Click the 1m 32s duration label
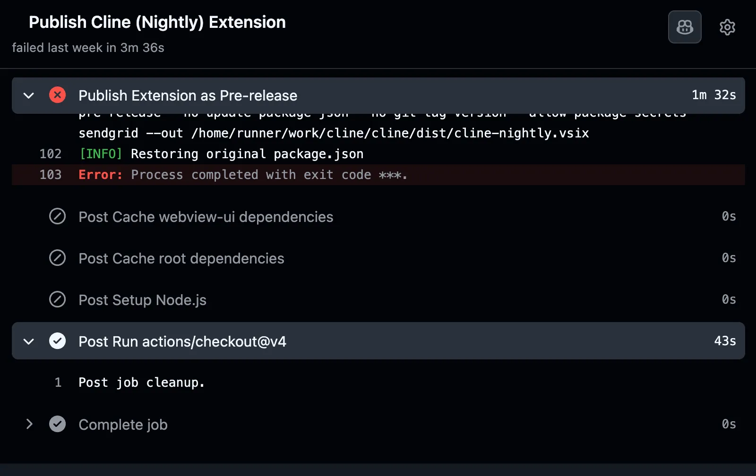Viewport: 756px width, 476px height. (713, 95)
